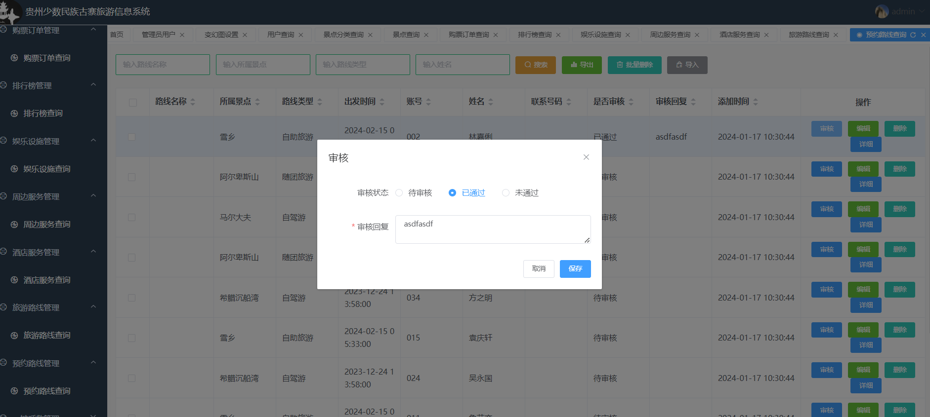Viewport: 930px width, 417px height.
Task: Click the 审核回复 text area
Action: pyautogui.click(x=493, y=229)
